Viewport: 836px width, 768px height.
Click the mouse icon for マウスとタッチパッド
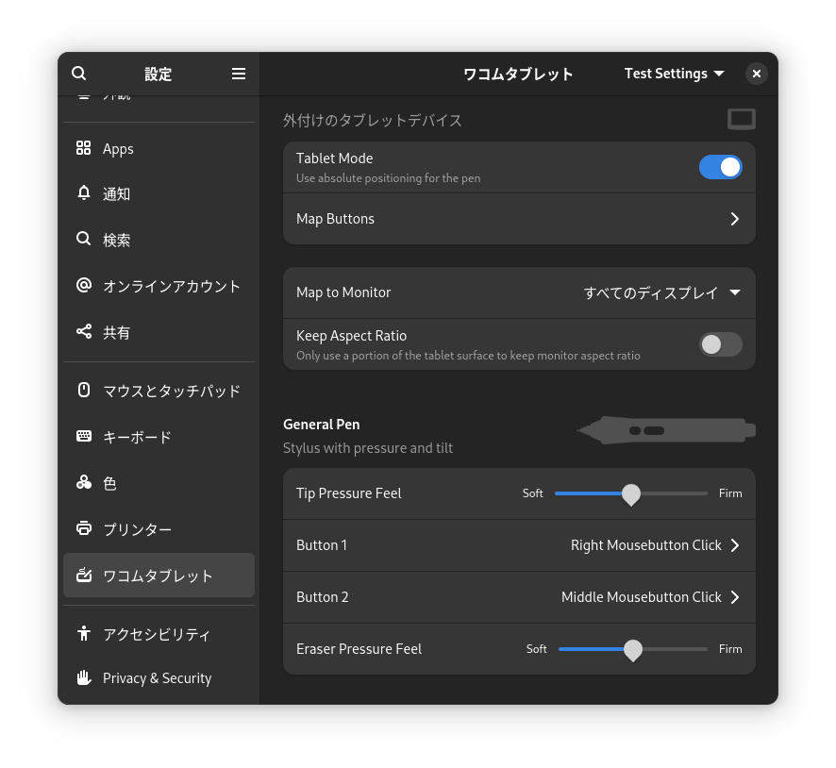pyautogui.click(x=84, y=390)
